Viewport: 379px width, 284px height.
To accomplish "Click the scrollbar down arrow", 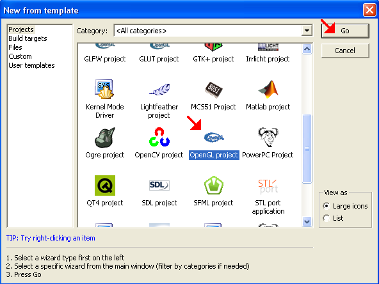I will (x=307, y=221).
